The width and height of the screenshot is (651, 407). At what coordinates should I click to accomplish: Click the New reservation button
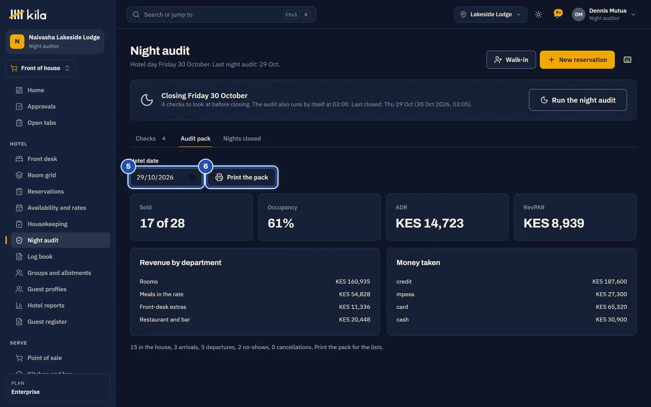pos(577,60)
